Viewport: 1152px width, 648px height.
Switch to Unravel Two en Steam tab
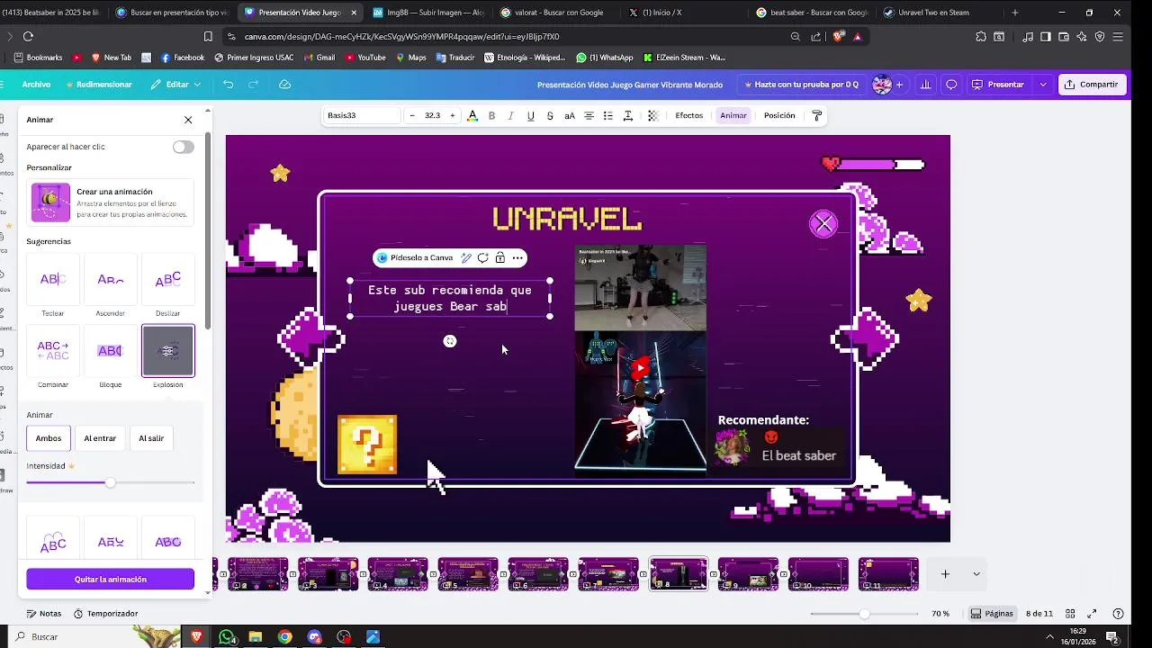click(x=940, y=13)
